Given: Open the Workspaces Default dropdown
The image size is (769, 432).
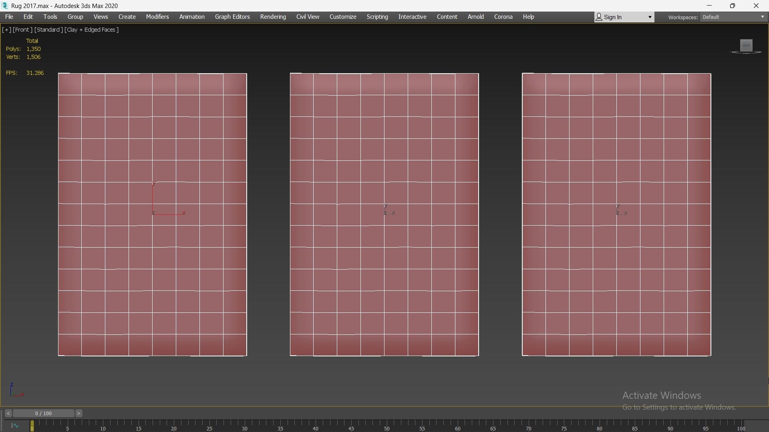Looking at the screenshot, I should point(733,17).
